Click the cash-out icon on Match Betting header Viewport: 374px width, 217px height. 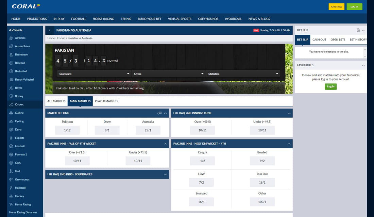(x=159, y=113)
